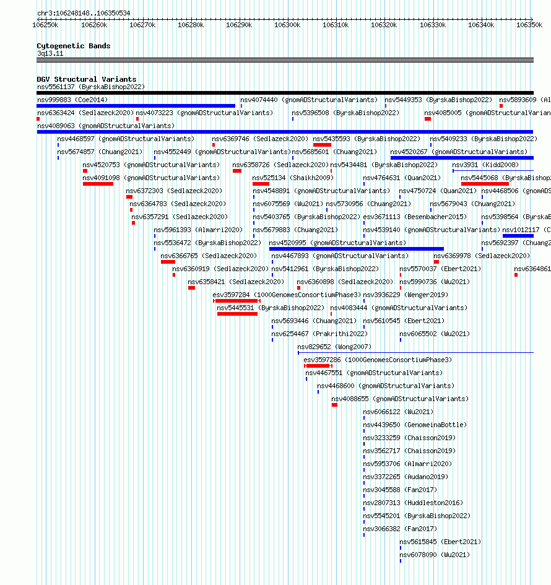
Task: Open nsv4520267 (gnomADStructuralVariants) label
Action: pyautogui.click(x=459, y=152)
